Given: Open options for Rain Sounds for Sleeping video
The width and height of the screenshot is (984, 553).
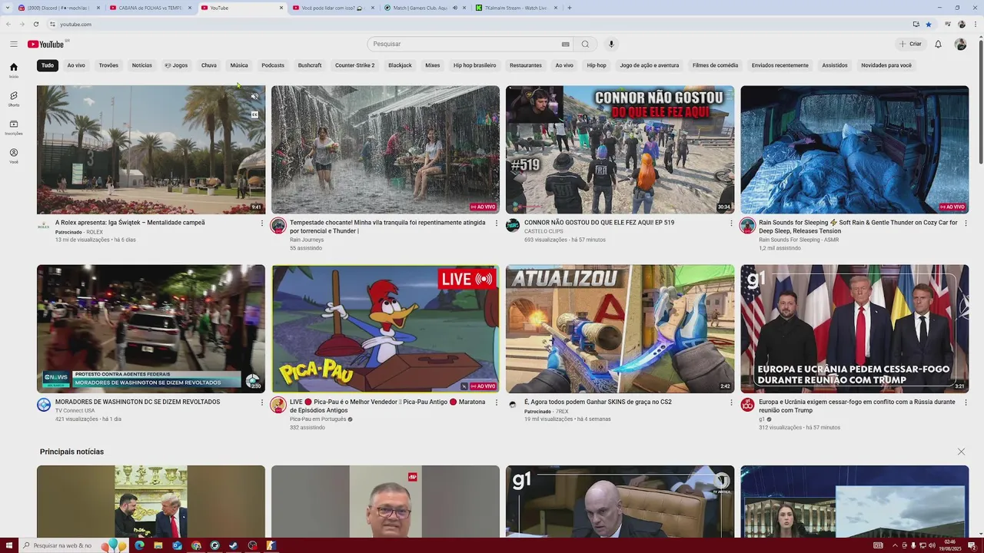Looking at the screenshot, I should (966, 224).
